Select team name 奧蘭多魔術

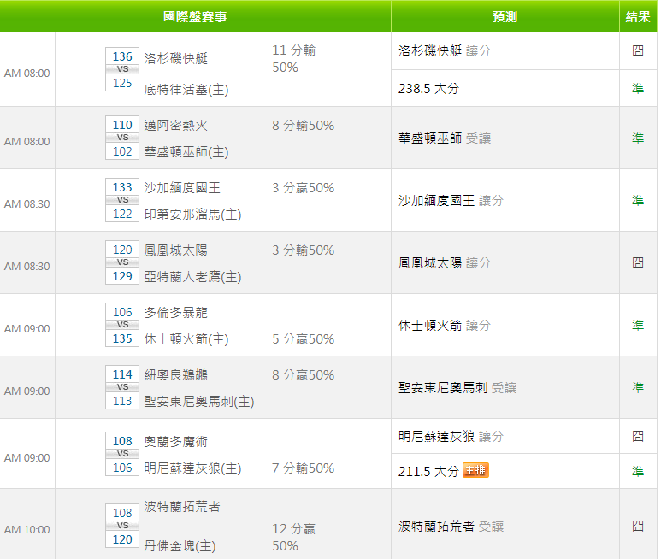pos(176,441)
